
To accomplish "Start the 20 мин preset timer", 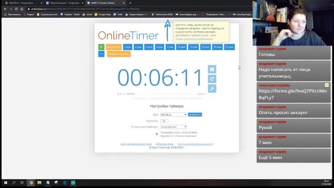I will point(205,47).
